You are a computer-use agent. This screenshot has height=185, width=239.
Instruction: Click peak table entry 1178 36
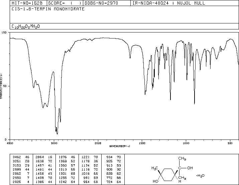(90, 161)
